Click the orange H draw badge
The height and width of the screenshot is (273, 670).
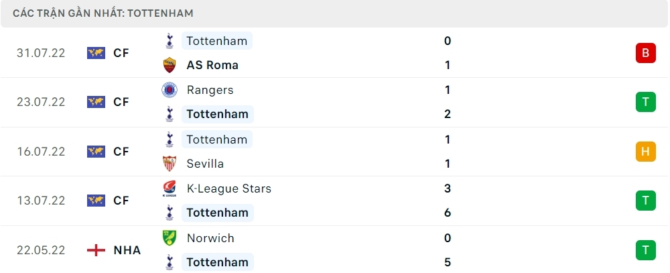(x=645, y=152)
